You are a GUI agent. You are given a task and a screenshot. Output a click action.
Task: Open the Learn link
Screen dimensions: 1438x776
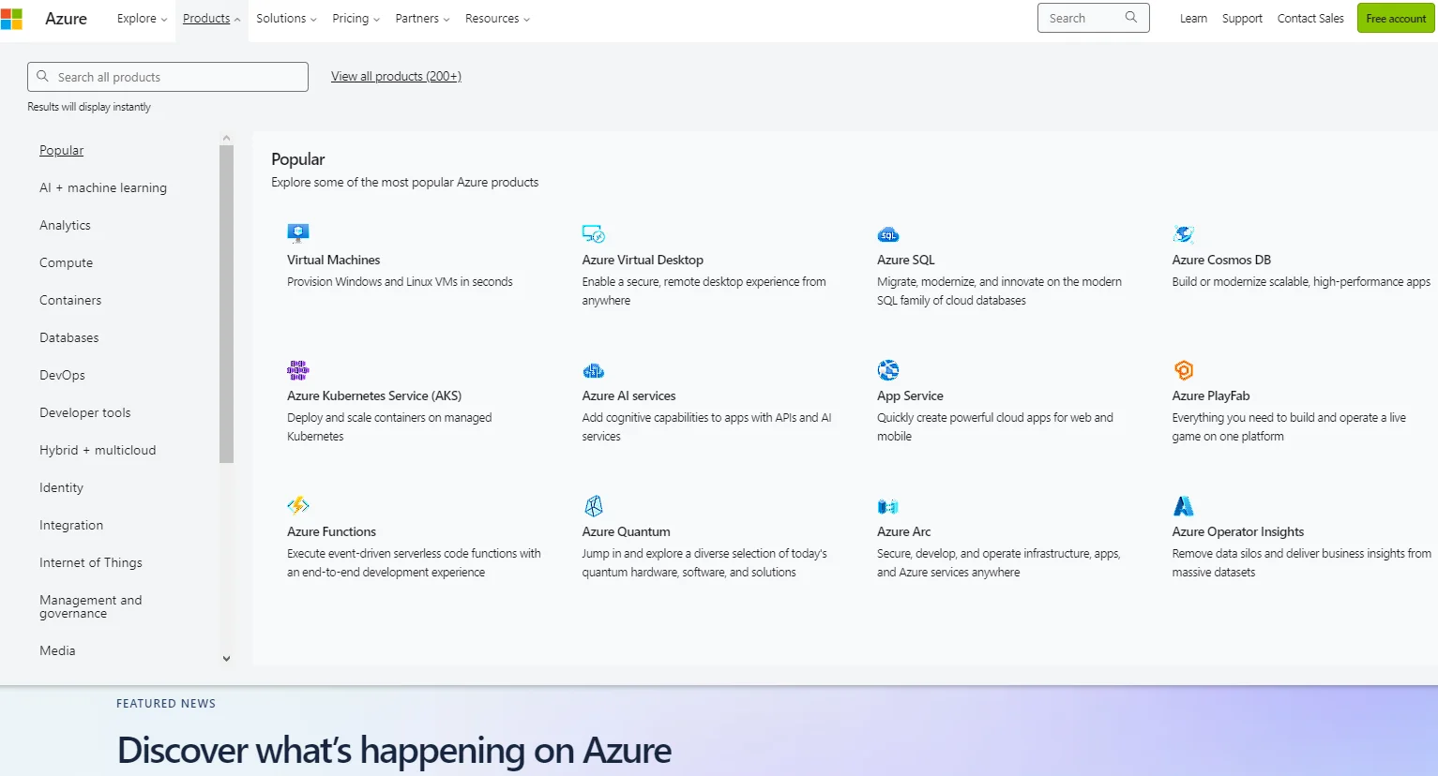[1193, 19]
